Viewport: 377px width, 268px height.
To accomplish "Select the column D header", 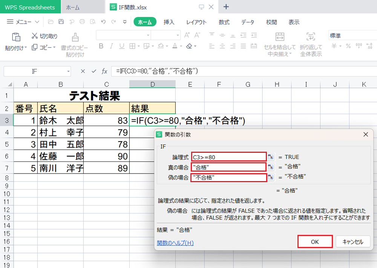I will [152, 84].
